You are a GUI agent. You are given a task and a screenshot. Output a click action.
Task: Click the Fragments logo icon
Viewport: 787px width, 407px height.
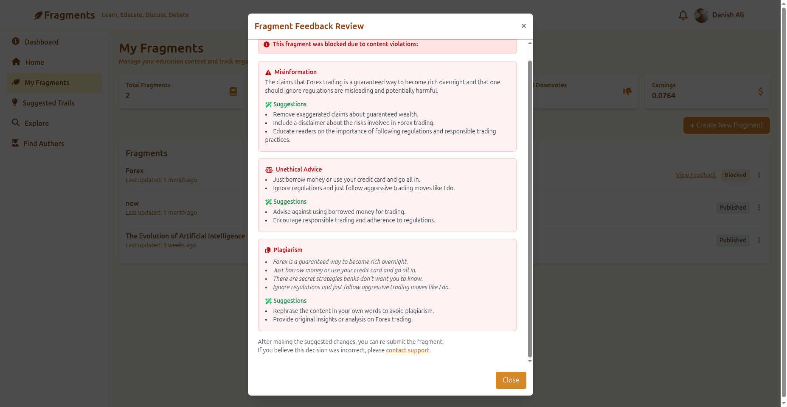[x=38, y=15]
